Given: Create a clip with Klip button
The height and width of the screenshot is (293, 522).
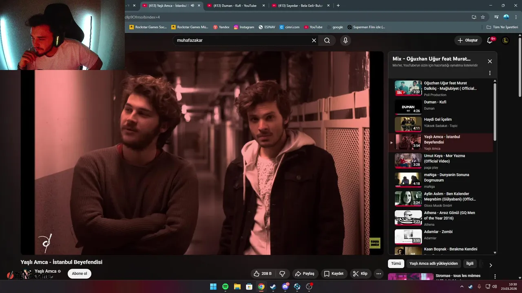Looking at the screenshot, I should 360,273.
